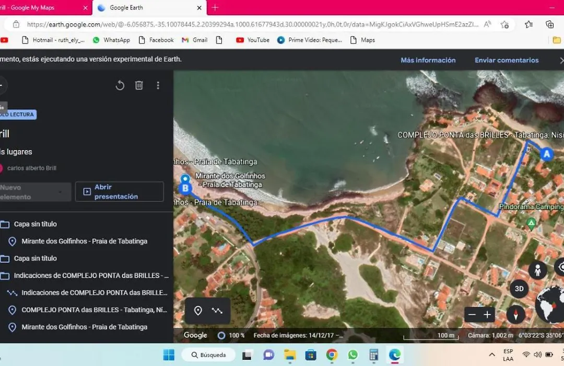Switch to 3D view button
Screen dimensions: 564x366
(519, 289)
